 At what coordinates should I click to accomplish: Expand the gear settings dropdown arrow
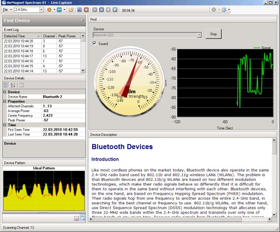(54, 10)
